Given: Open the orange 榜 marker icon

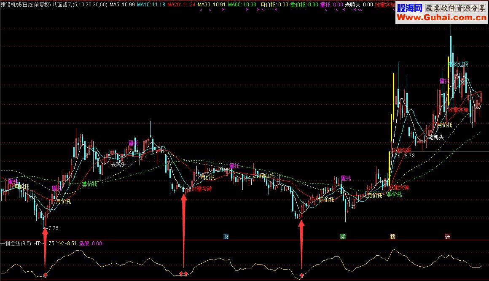Looking at the screenshot, I should click(x=392, y=237).
